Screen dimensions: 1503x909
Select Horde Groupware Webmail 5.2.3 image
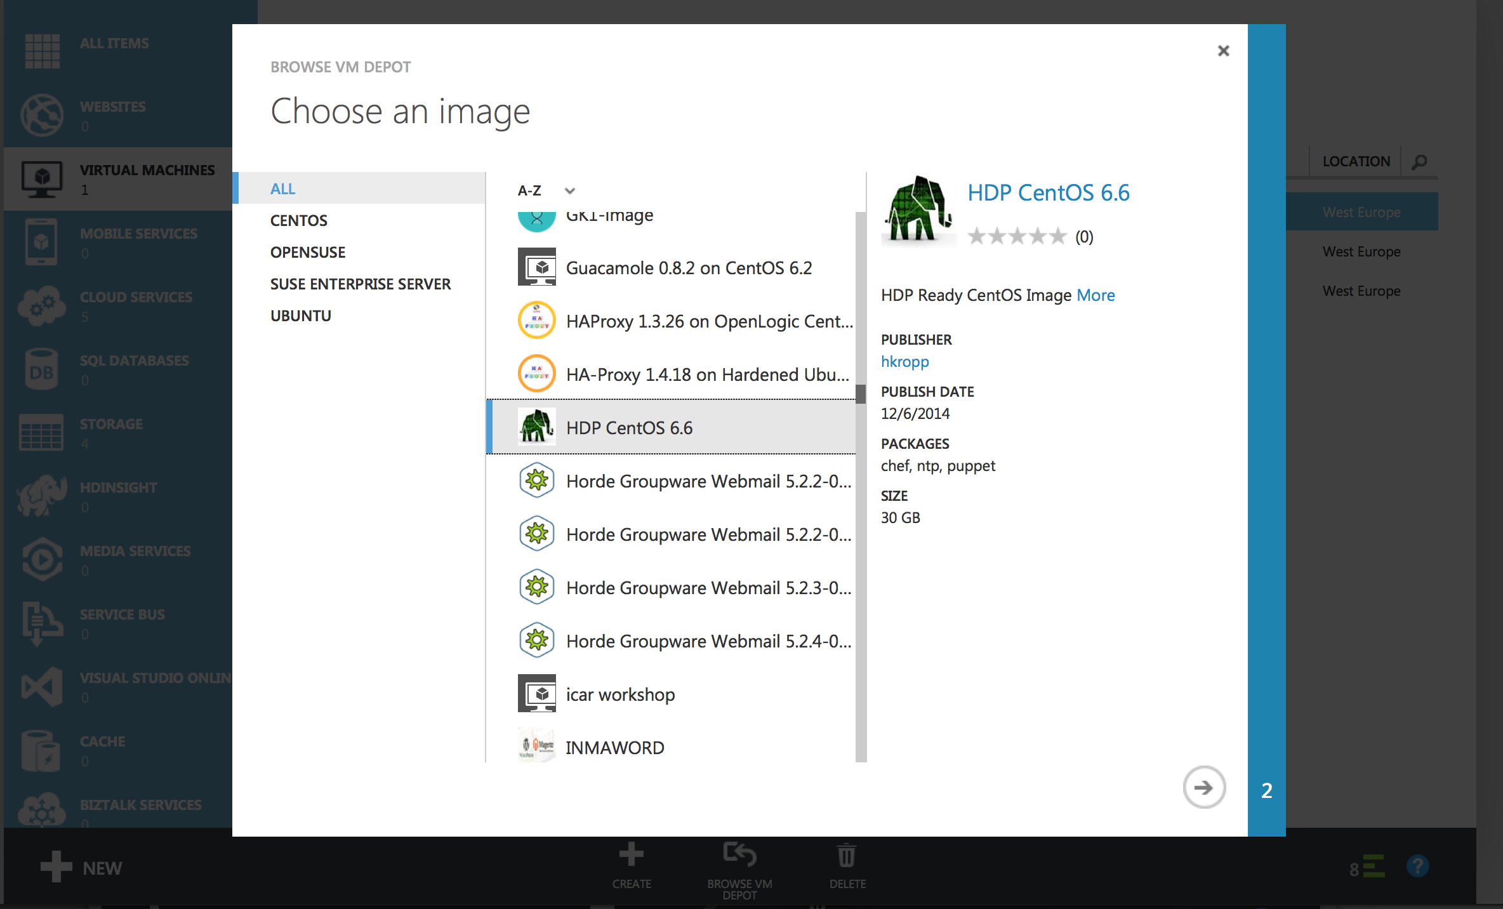pos(708,588)
